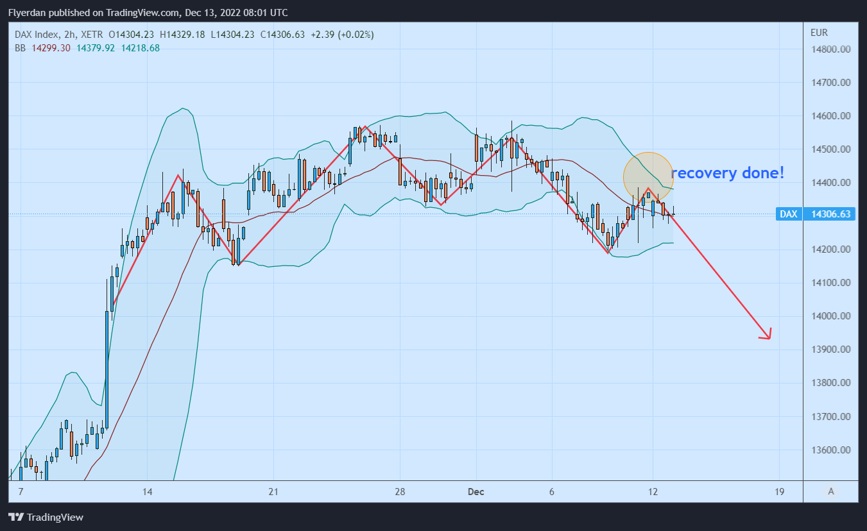Click the 'Dec' label on time axis
The image size is (867, 531).
(x=476, y=492)
